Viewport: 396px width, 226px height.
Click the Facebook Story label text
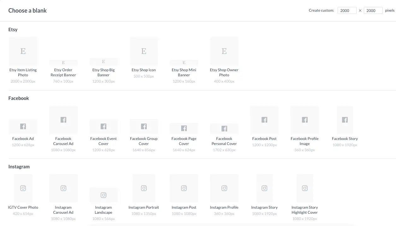click(x=345, y=139)
